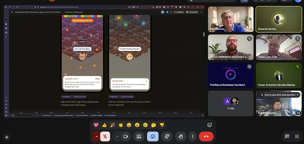Click "Let's visit the altars!" speech bubble
The height and width of the screenshot is (144, 304).
click(82, 49)
